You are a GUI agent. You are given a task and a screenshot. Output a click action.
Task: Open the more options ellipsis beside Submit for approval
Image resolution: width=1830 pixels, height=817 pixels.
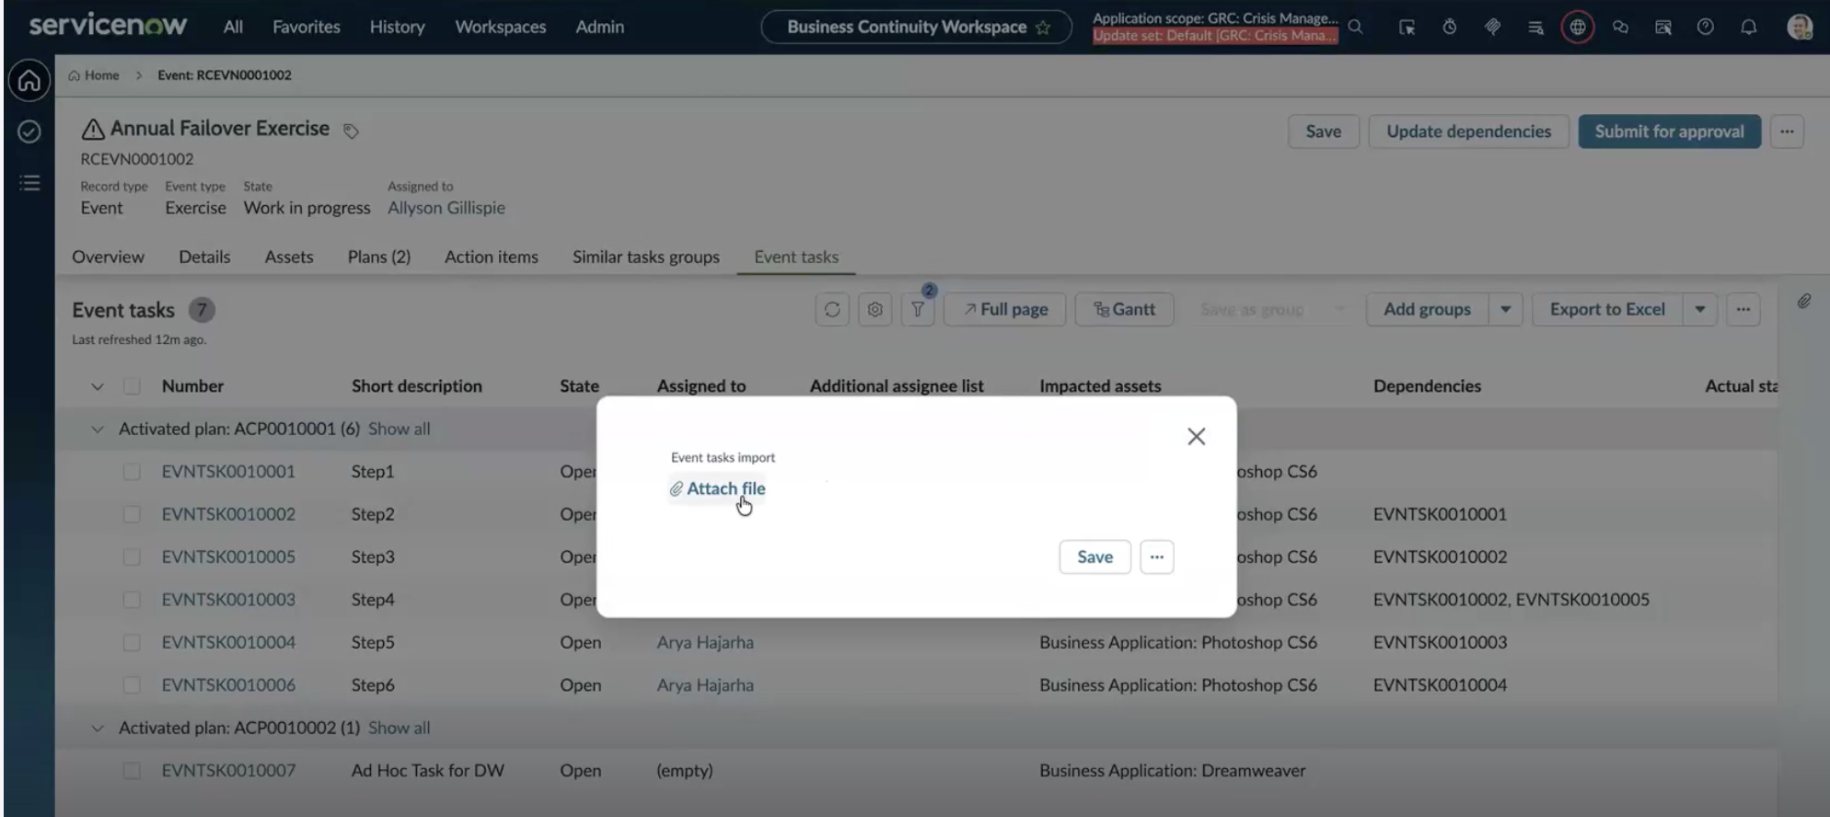1787,132
